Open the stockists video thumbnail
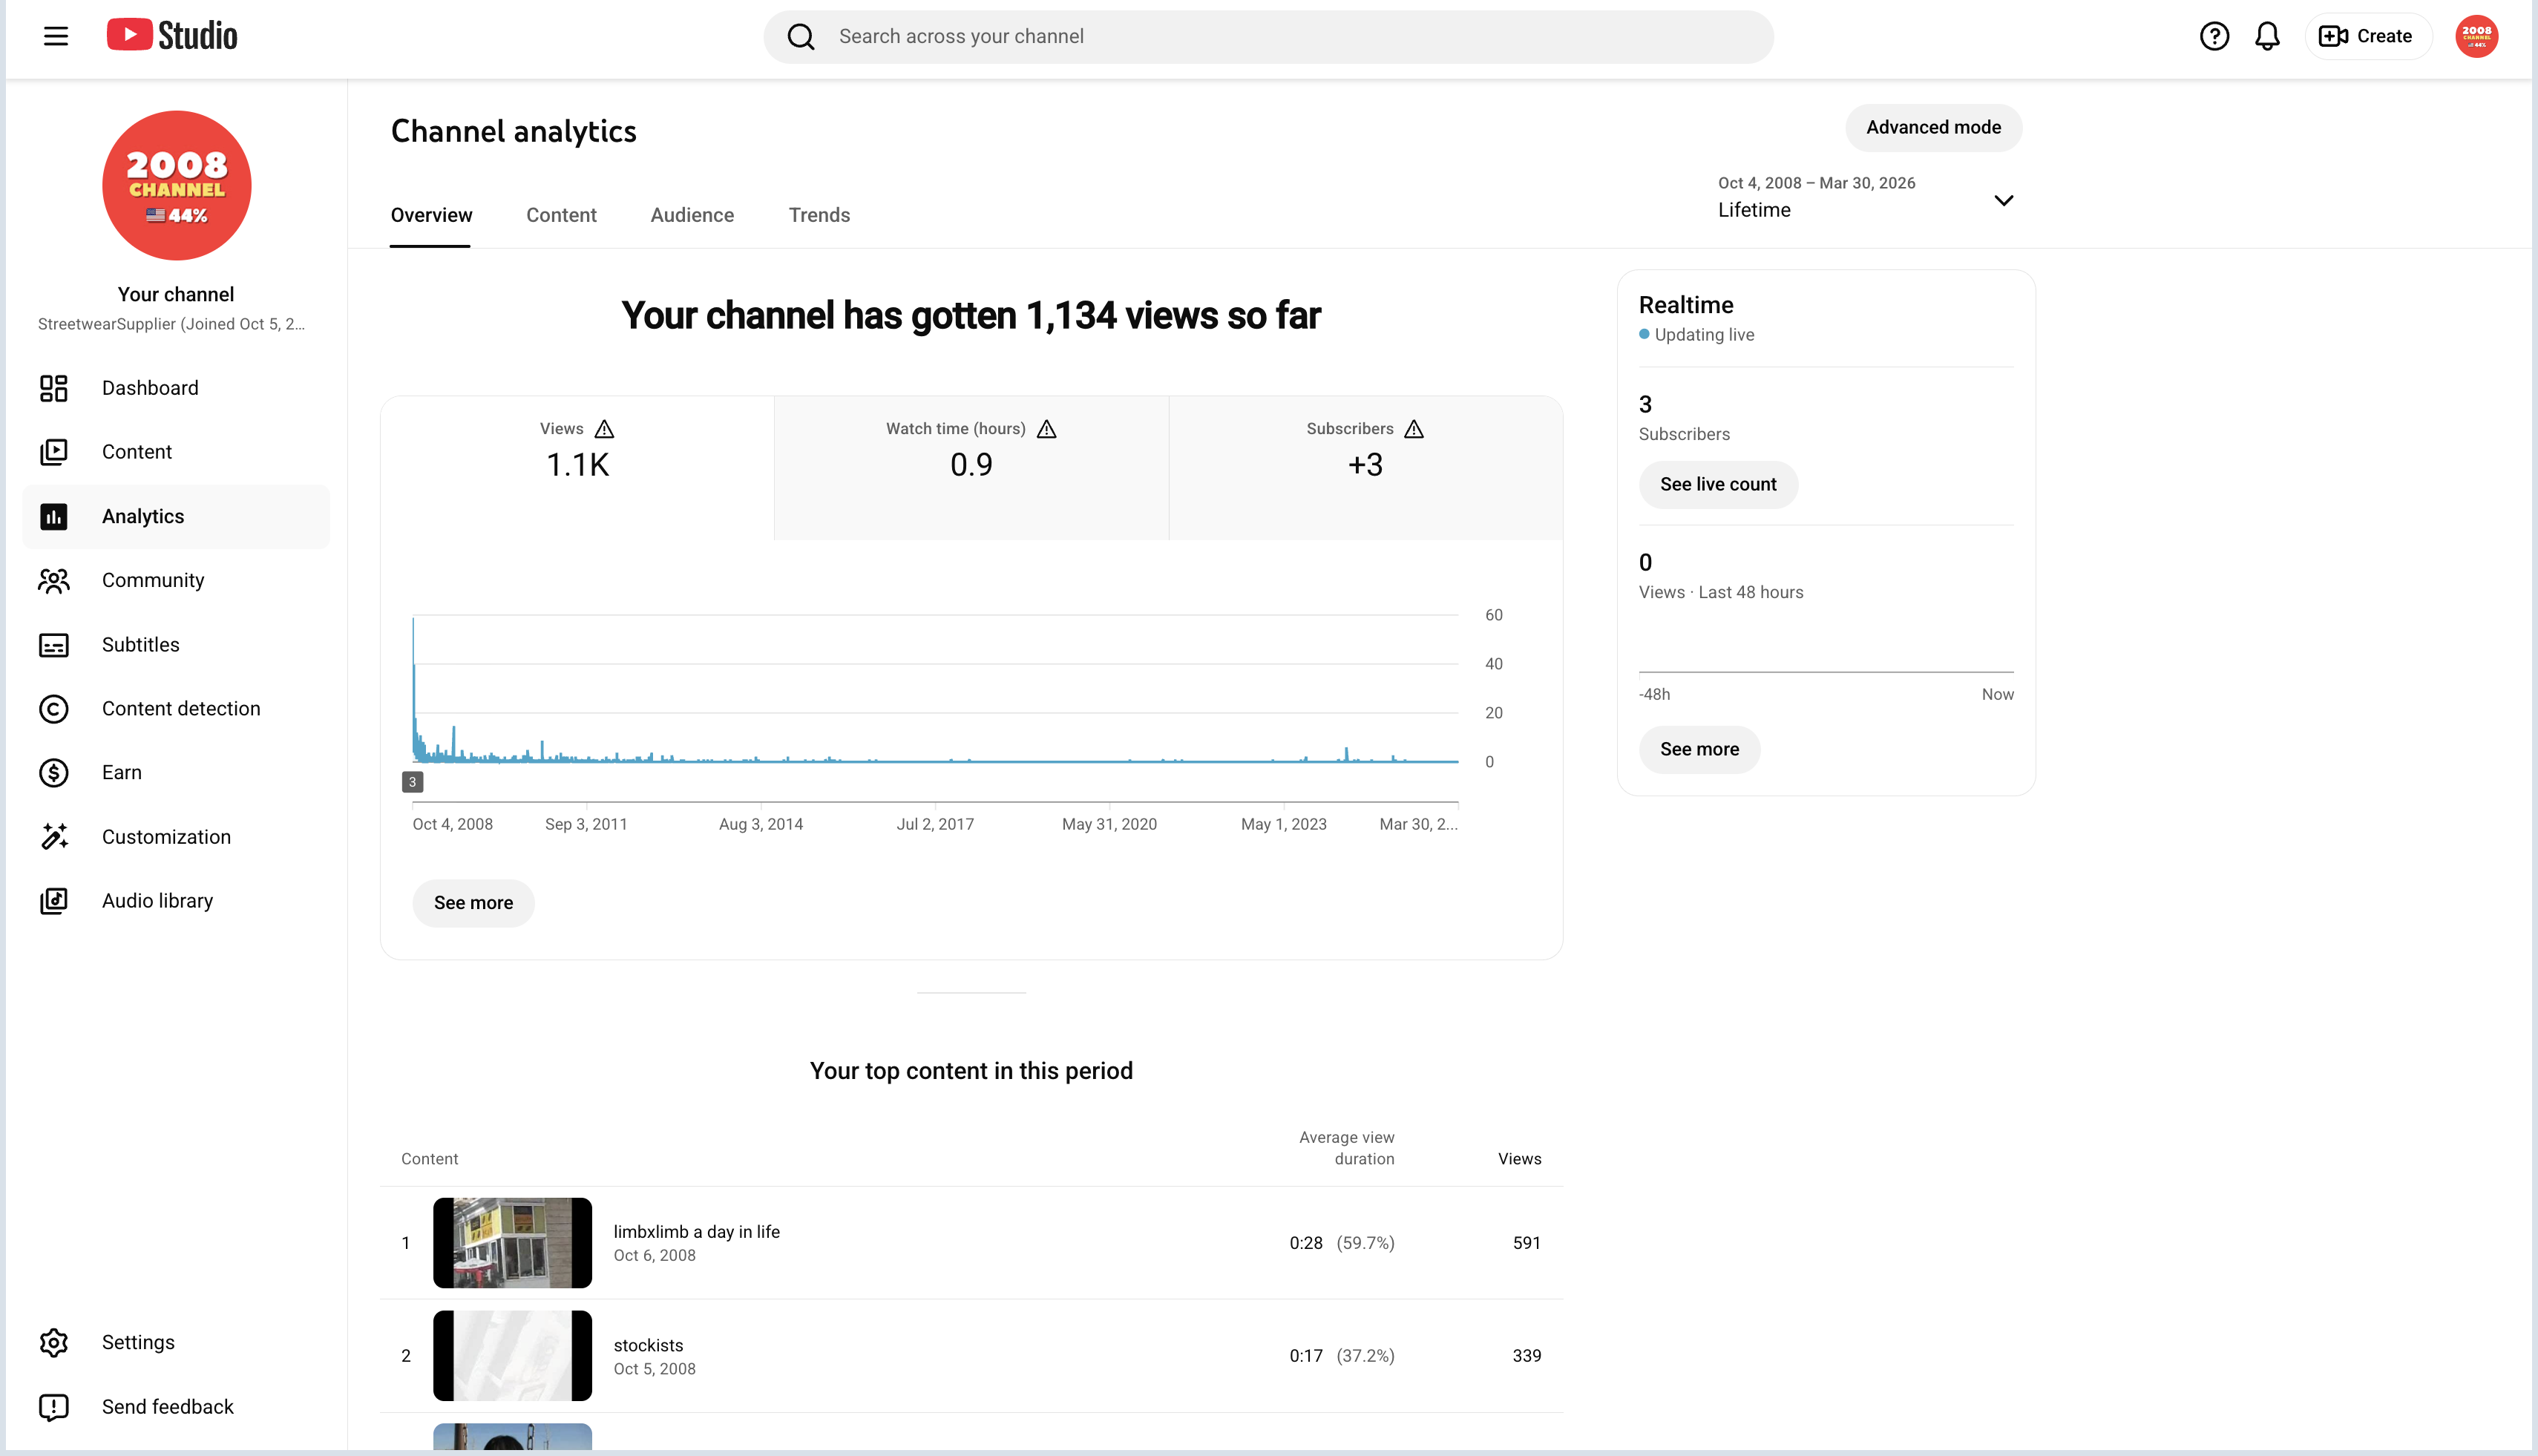The width and height of the screenshot is (2538, 1456). click(x=512, y=1356)
